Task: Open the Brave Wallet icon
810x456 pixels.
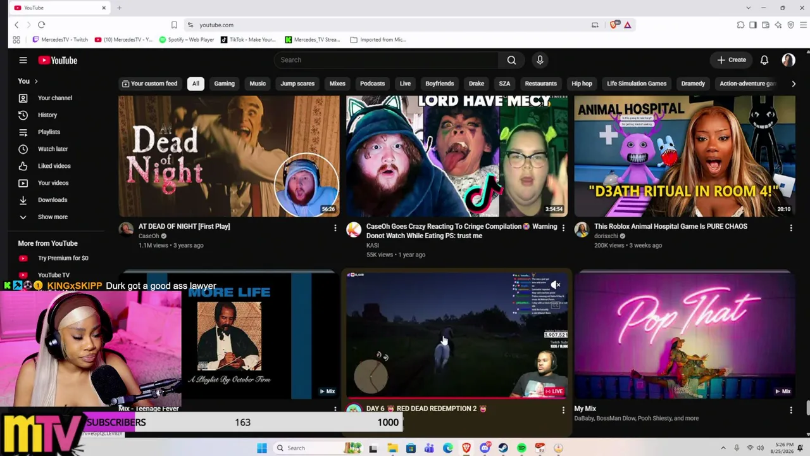Action: click(x=766, y=25)
